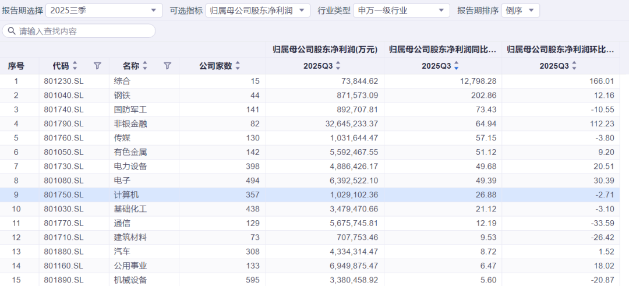Select the 传媒 row name
The image size is (629, 286).
(122, 138)
